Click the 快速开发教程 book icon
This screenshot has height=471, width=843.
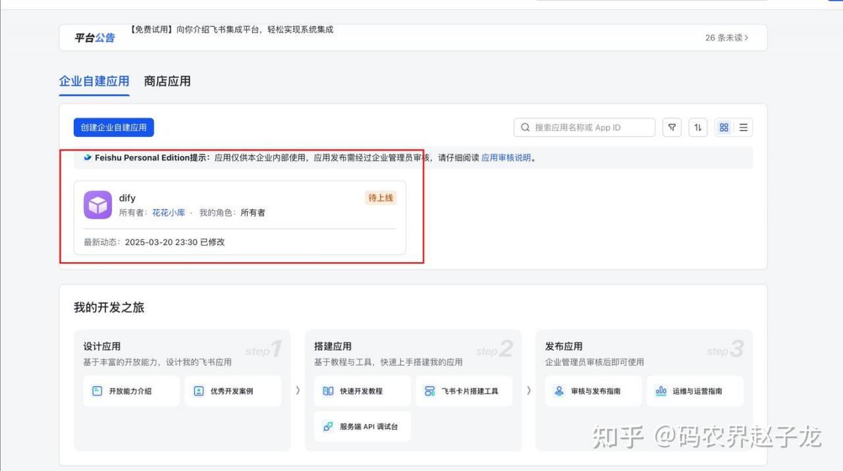click(328, 391)
